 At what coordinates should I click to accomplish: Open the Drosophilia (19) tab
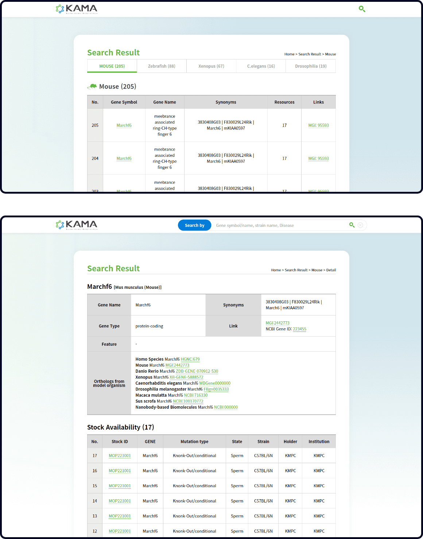pos(311,66)
